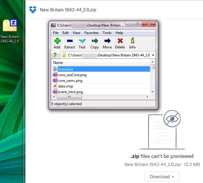Click the '.zip files can't be previewed' message

(162, 156)
